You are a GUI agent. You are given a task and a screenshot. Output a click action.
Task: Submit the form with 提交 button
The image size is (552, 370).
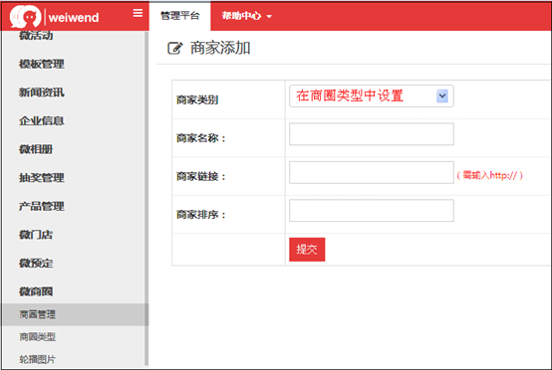307,250
